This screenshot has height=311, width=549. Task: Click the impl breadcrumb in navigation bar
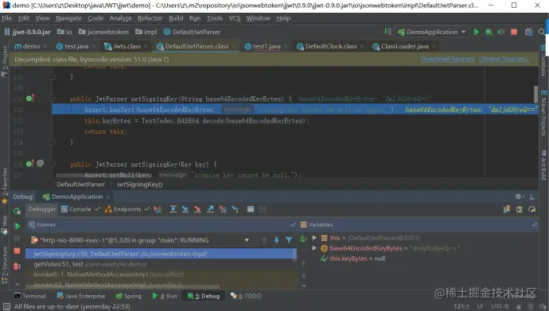tap(146, 32)
